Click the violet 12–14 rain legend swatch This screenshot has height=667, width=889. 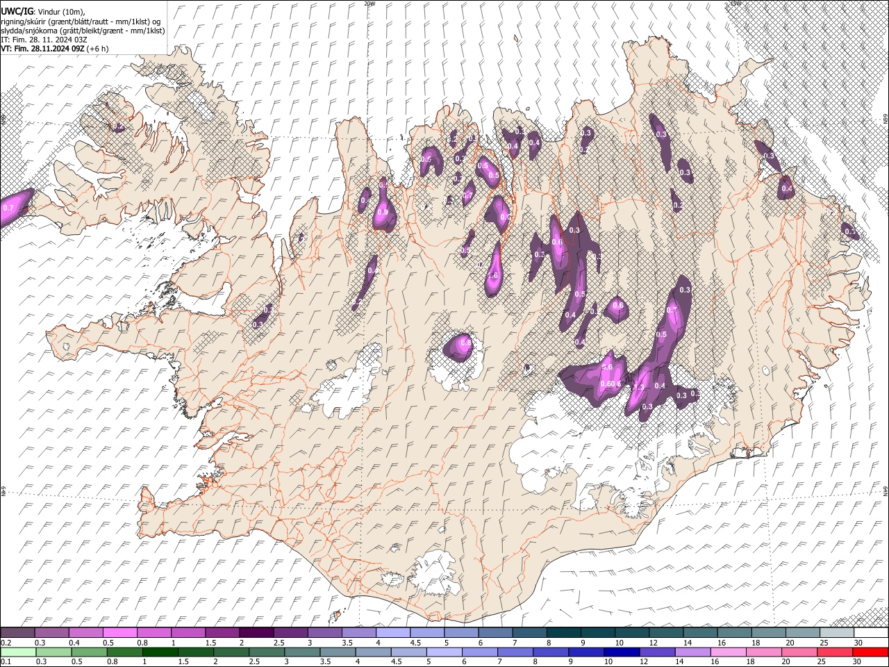658,652
